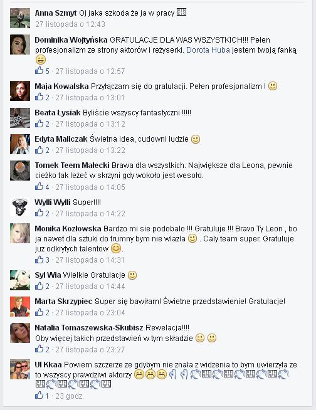316x410 pixels.
Task: Open Marta Skrzypiec's profile name link
Action: click(x=63, y=301)
